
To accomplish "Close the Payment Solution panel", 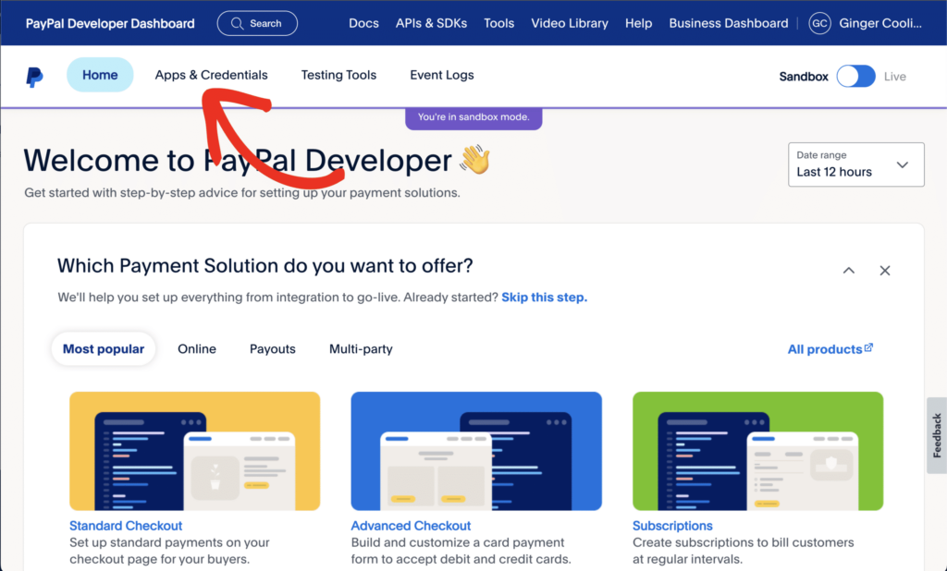I will tap(885, 271).
